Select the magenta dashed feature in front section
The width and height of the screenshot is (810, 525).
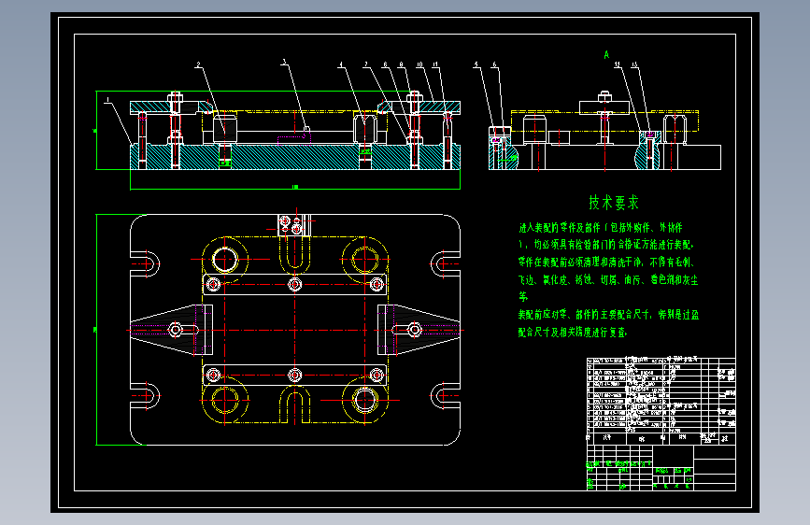pos(294,139)
